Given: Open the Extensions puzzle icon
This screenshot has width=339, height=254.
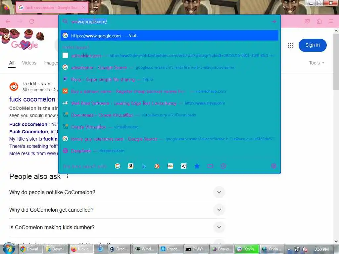Looking at the screenshot, I should 319,21.
